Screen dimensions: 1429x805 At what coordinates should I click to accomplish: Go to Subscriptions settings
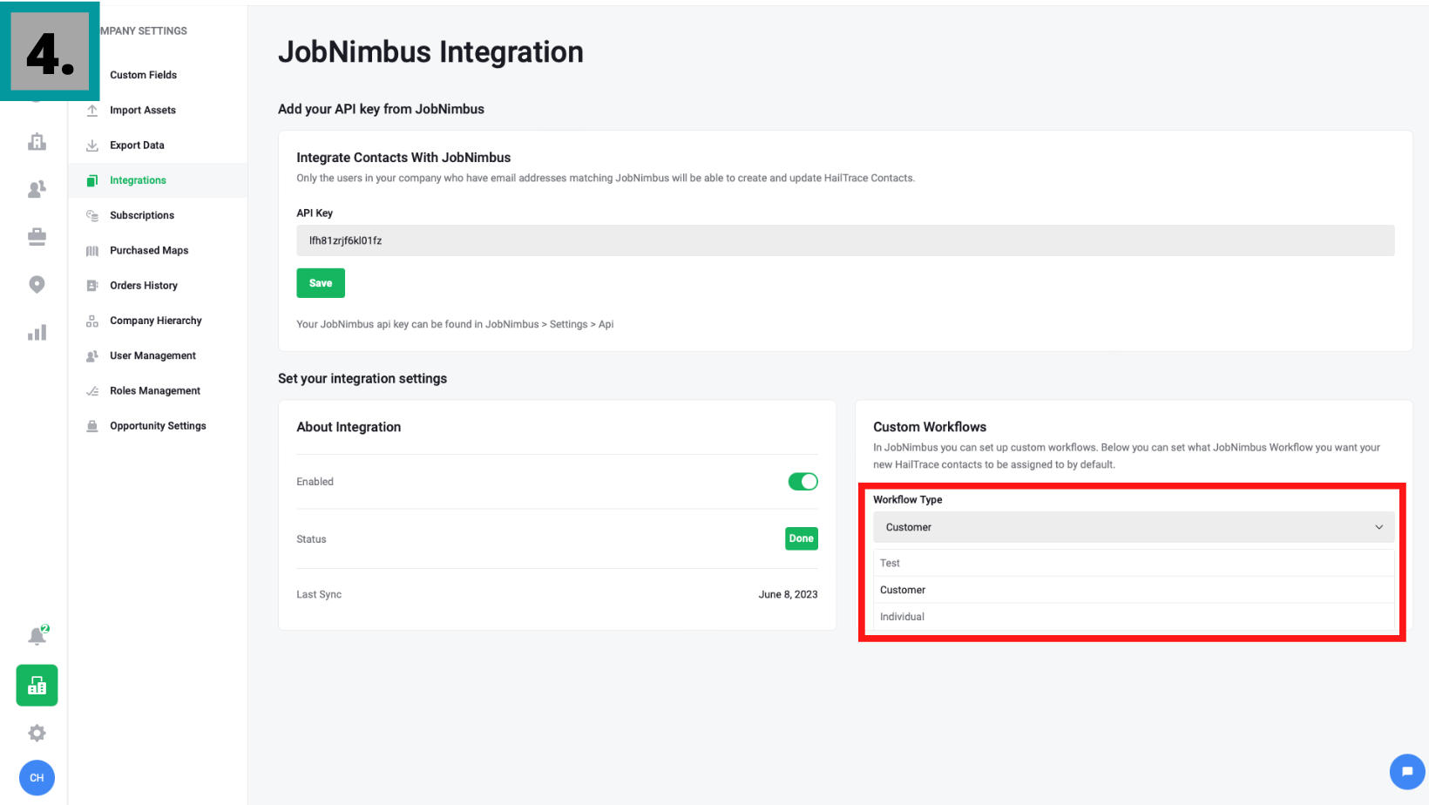click(x=142, y=215)
